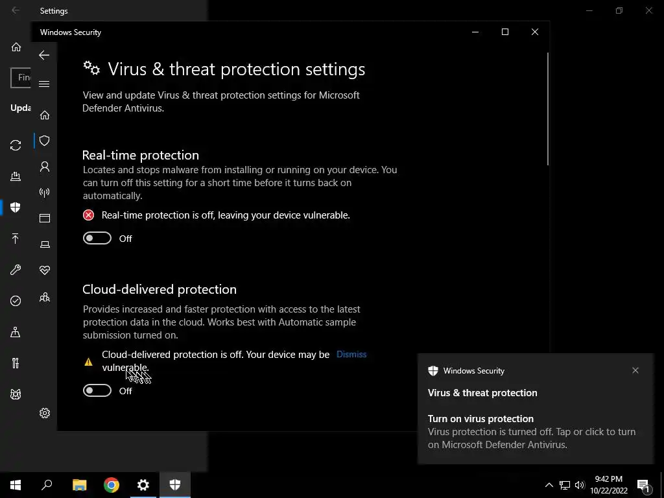
Task: Click the Windows Security page scrollbar
Action: click(547, 109)
